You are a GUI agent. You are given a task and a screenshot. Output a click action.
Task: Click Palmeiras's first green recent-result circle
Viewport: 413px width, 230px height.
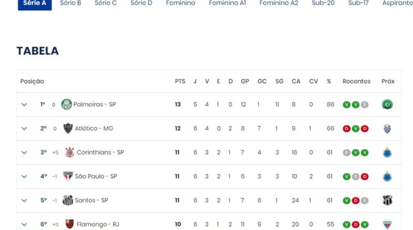(346, 104)
